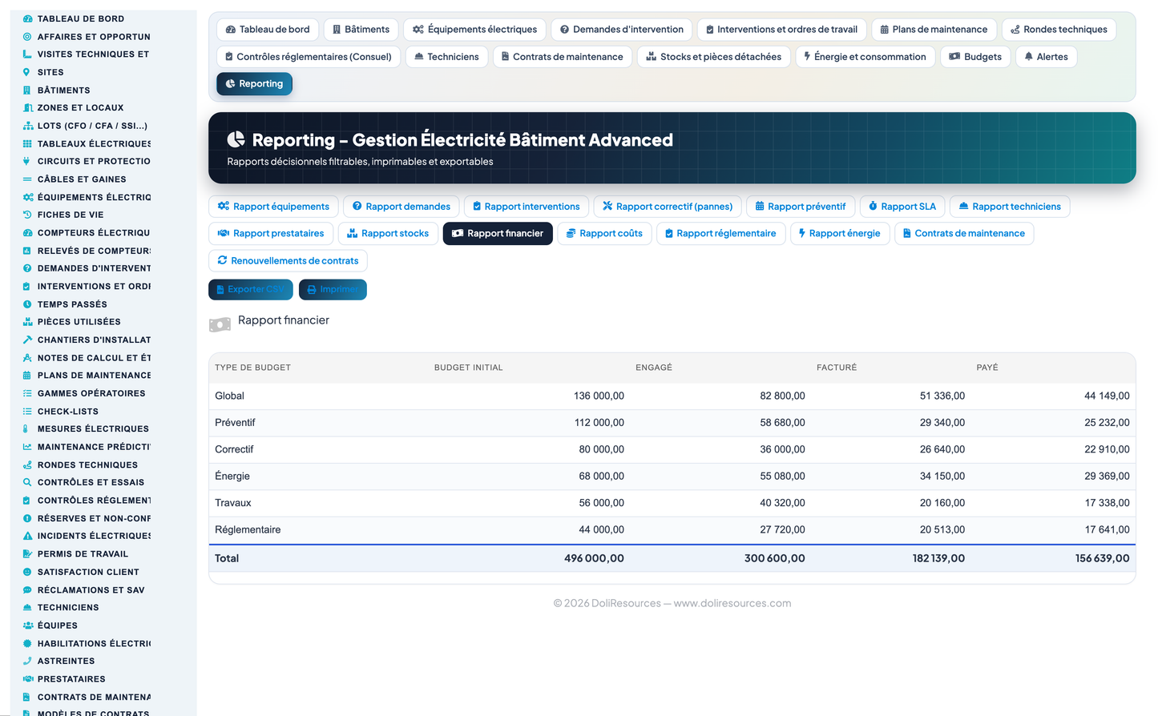Screen dimensions: 1158x716
Task: Open Renouvellements de contrats report
Action: pos(288,261)
